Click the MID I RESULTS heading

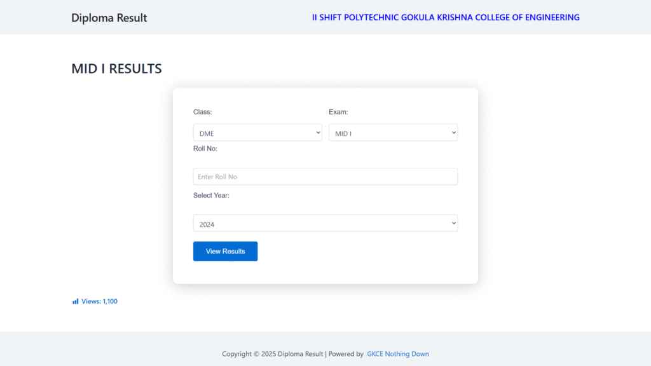pos(116,69)
